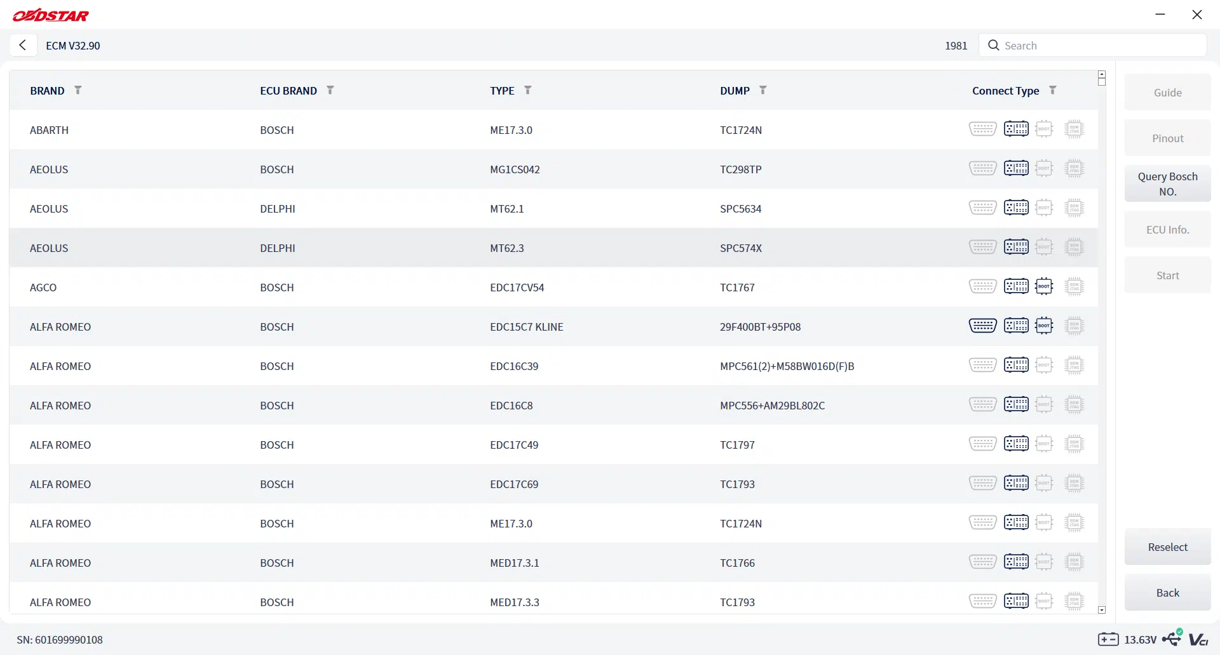Click the MPC556+AM29BL802C dump cell
This screenshot has height=655, width=1220.
772,405
